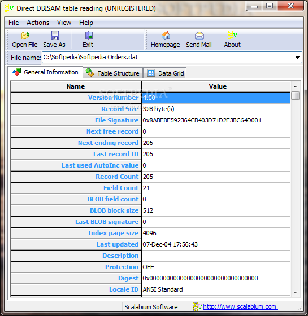Visit the http://www.scalabium.com link
308x316 pixels.
[240, 306]
